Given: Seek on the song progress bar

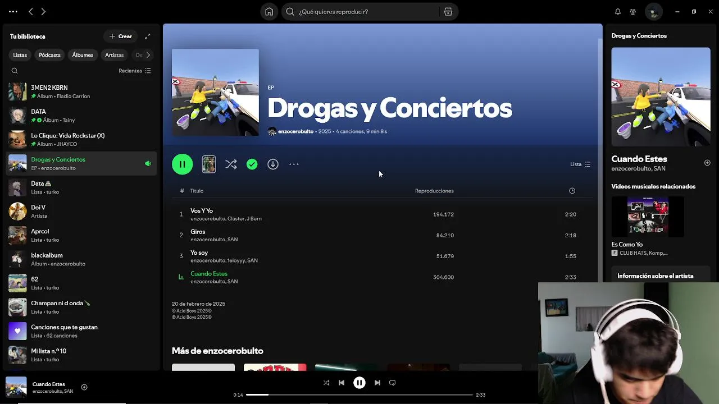Looking at the screenshot, I should coord(359,395).
